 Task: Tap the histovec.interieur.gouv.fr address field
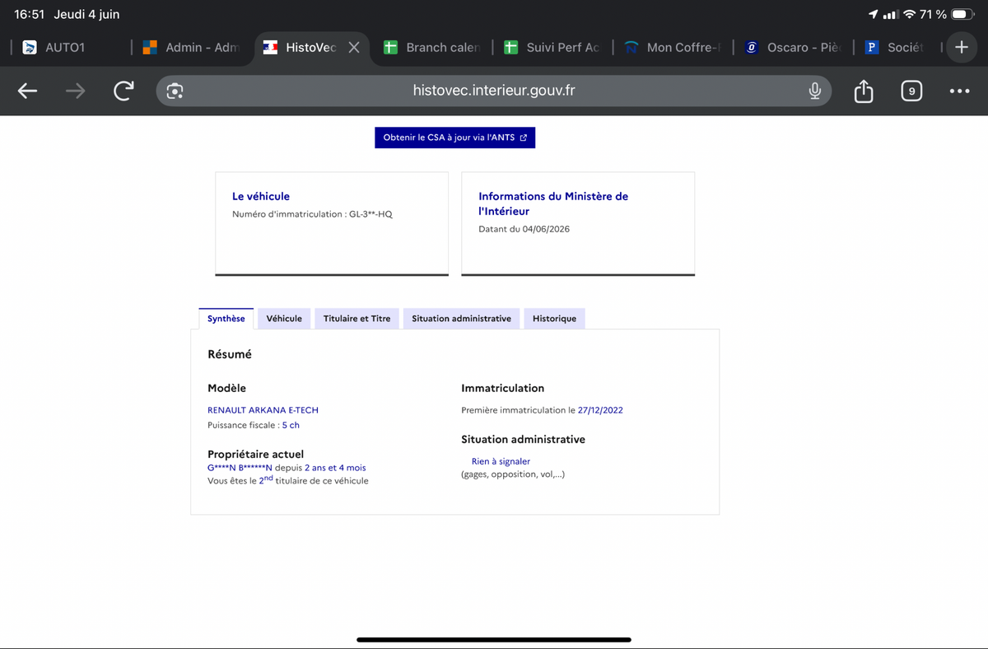[494, 91]
